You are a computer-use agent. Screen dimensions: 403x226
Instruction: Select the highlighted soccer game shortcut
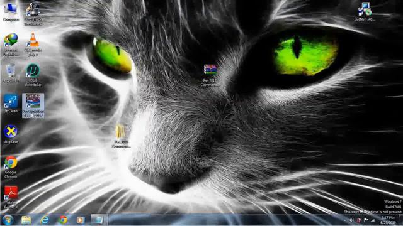[33, 105]
